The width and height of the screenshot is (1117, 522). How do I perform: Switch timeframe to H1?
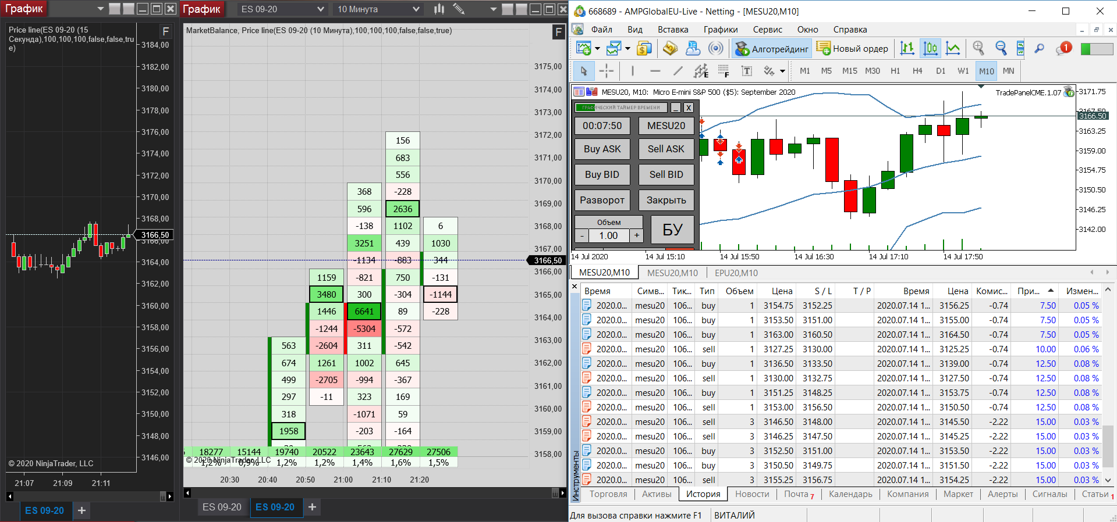[x=895, y=71]
